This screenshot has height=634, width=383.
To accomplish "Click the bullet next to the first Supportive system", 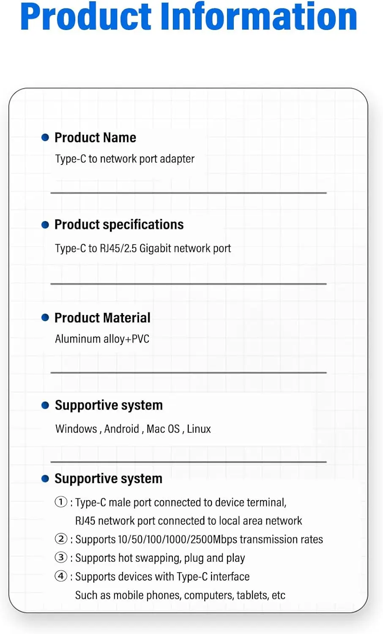I will click(x=45, y=405).
